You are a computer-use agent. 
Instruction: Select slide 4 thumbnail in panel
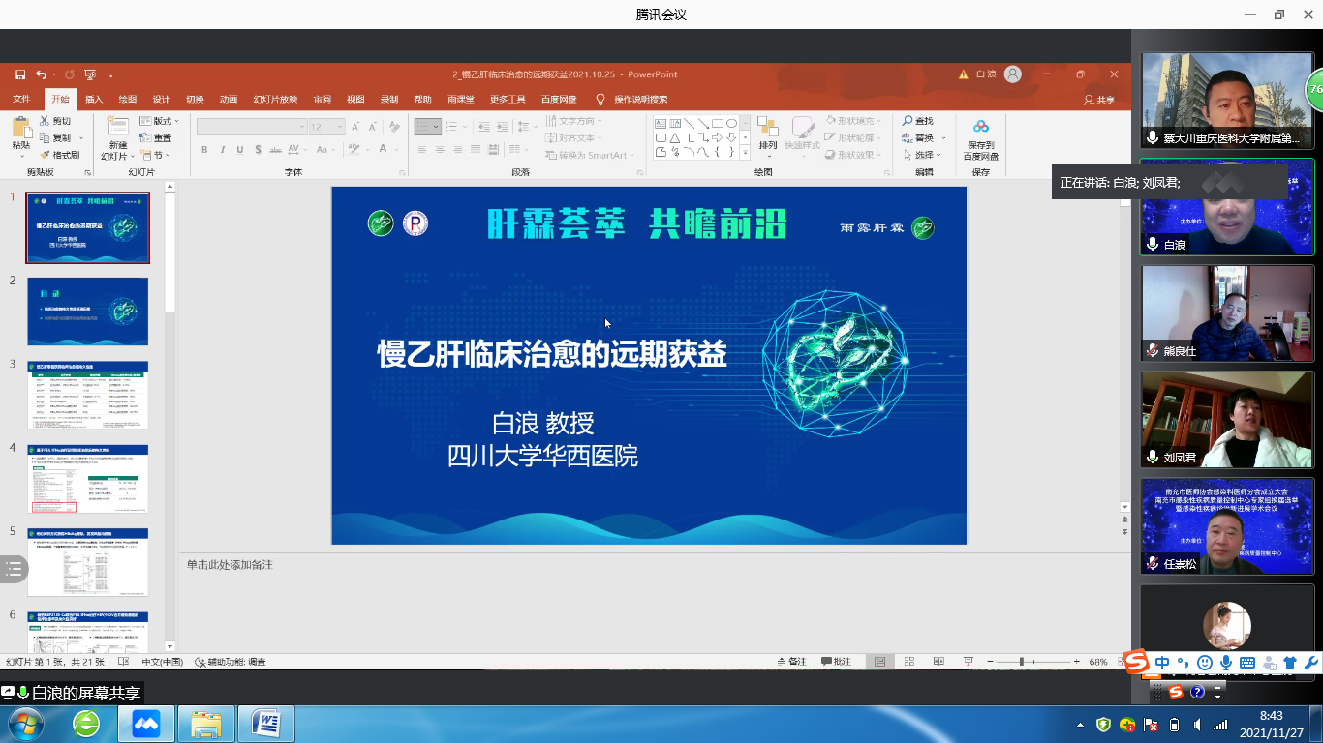tap(88, 479)
